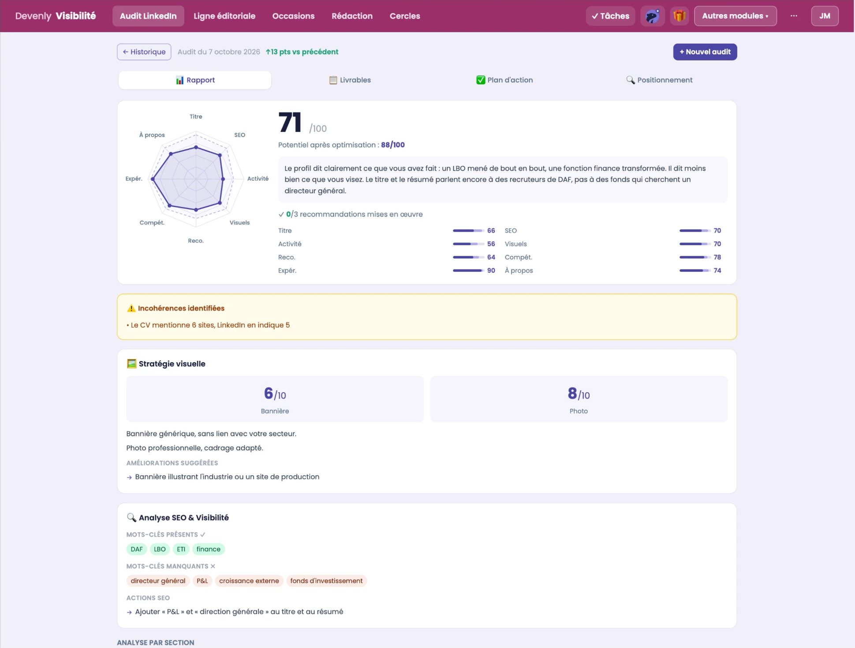
Task: Click the 13 pts vs précédent indicator
Action: pos(302,52)
